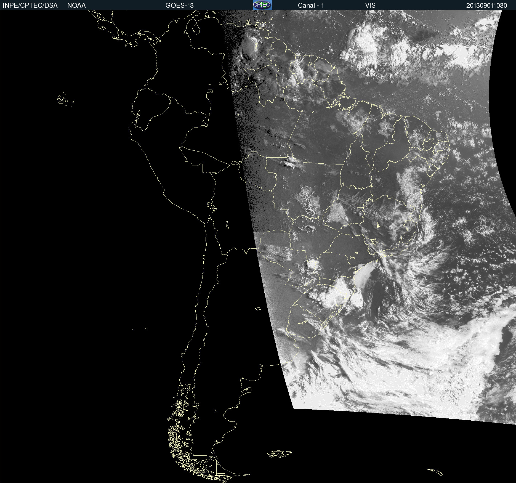Click the 201309011030 timestamp

(486, 5)
